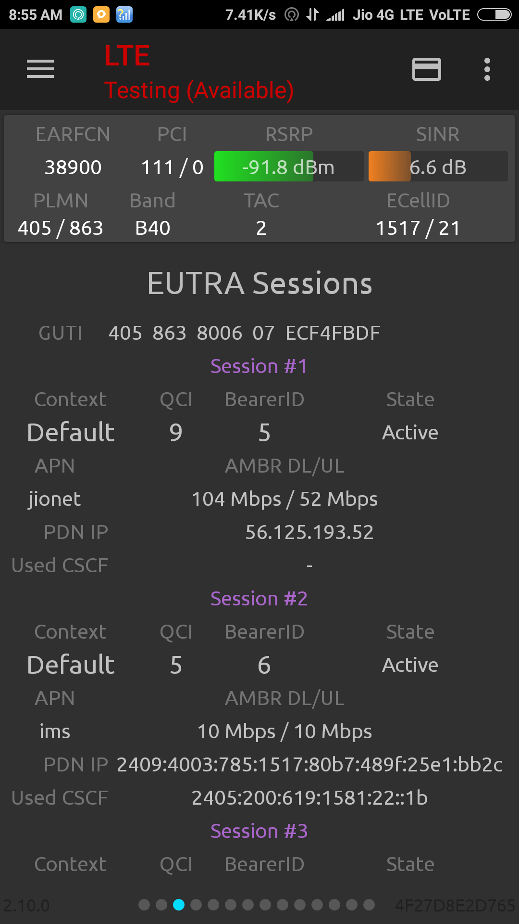Tap the LTE Testing (Available) title

point(198,72)
